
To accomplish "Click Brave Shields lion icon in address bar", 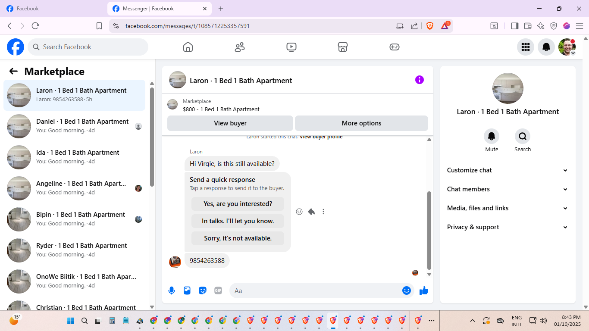I will 430,26.
